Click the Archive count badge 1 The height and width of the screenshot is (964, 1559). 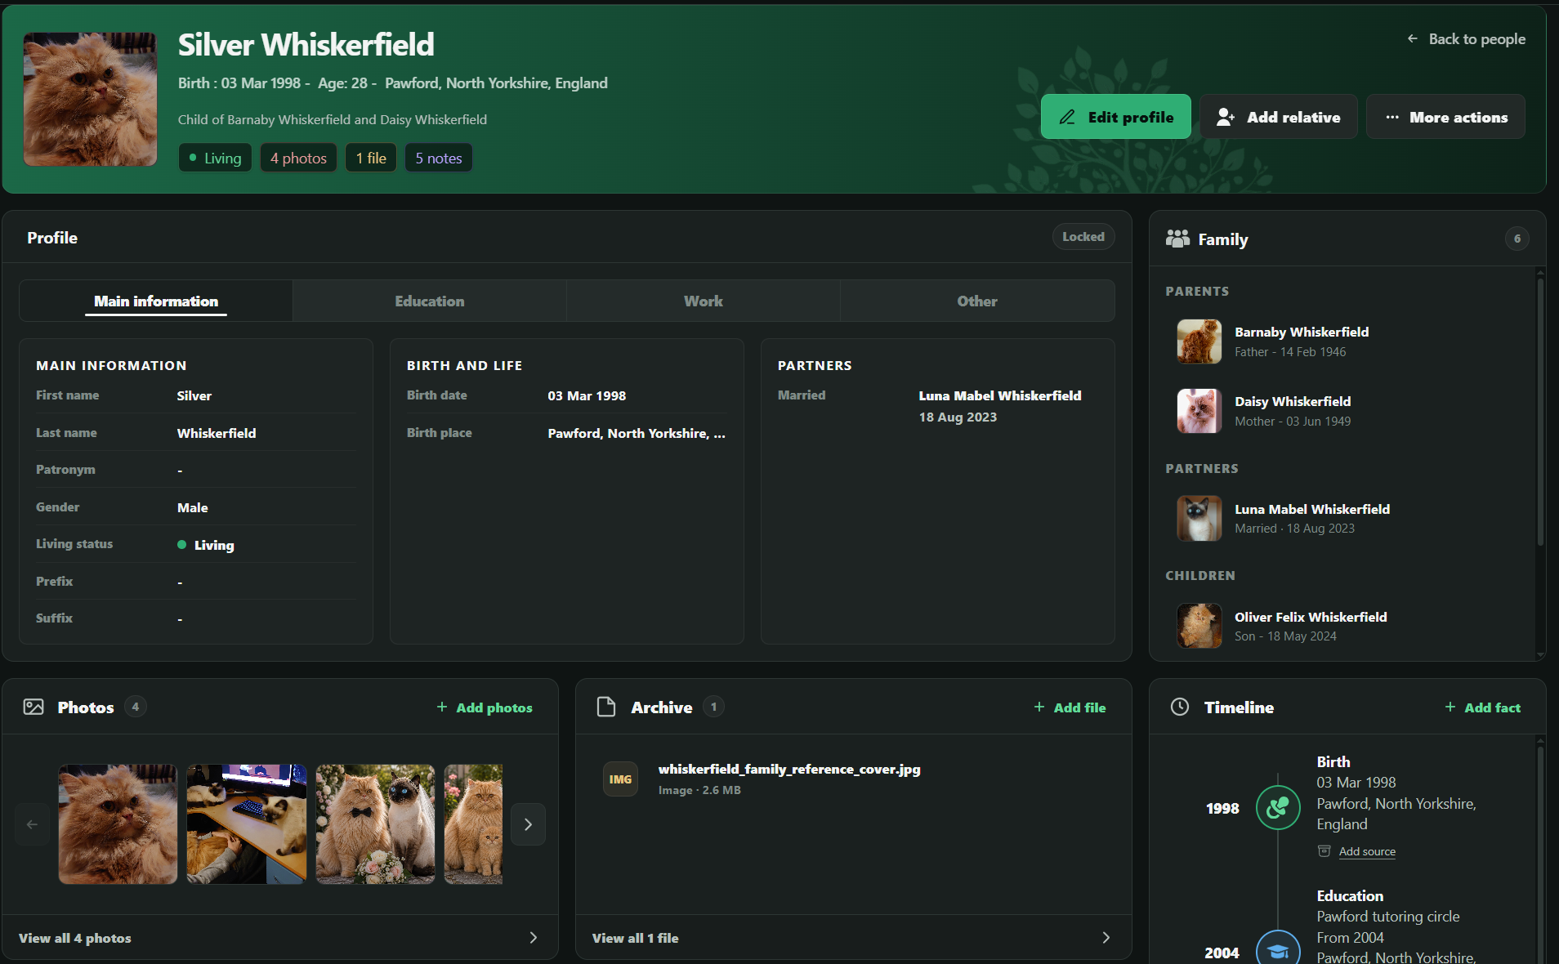point(713,707)
